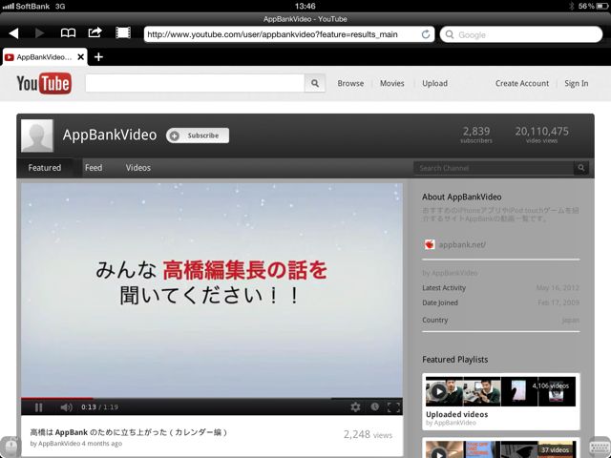Pause the playing video
611x458 pixels.
pyautogui.click(x=38, y=407)
